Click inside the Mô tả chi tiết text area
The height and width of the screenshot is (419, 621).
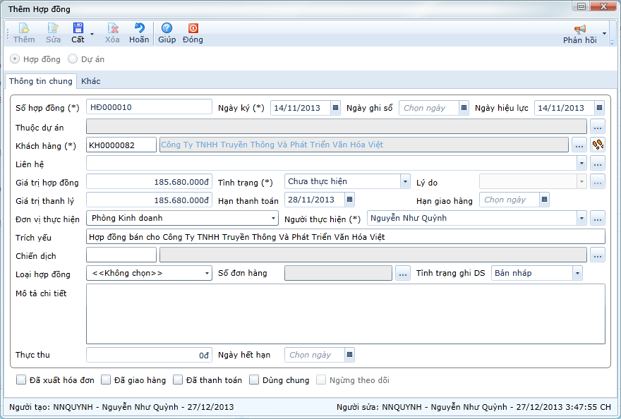pyautogui.click(x=345, y=314)
